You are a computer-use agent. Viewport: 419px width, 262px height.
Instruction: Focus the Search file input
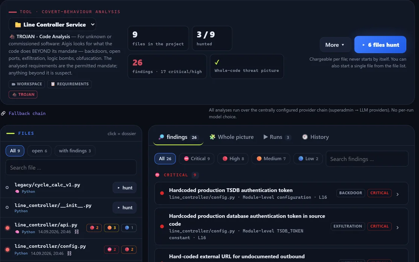click(x=71, y=168)
